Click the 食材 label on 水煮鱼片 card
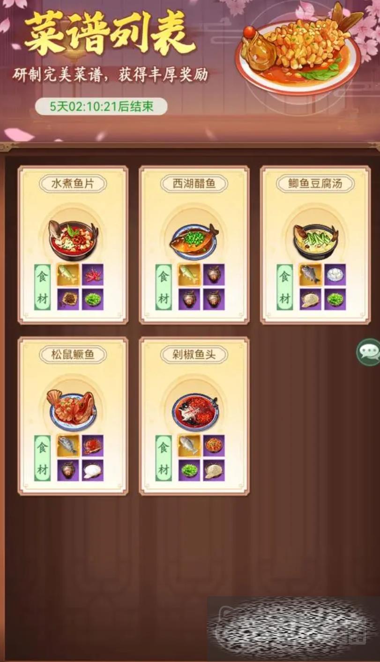 43,287
